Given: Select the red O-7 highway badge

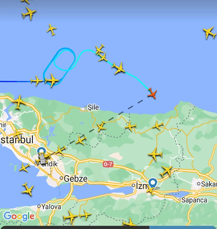Looking at the screenshot, I should point(108,164).
